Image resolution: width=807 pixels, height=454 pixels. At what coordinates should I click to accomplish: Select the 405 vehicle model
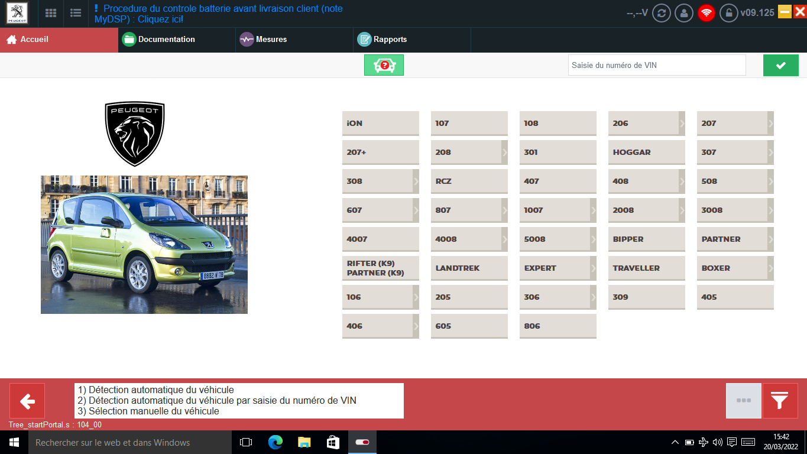pos(735,297)
